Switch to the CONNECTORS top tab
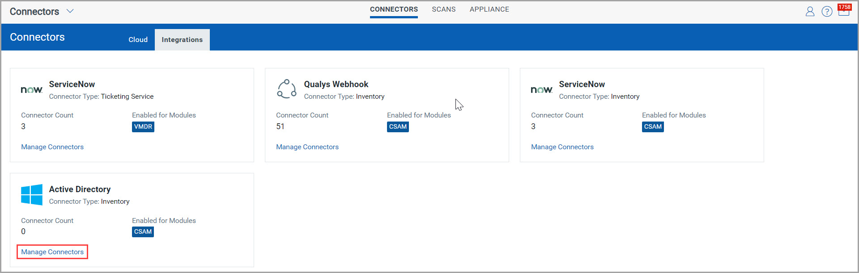 click(x=394, y=9)
